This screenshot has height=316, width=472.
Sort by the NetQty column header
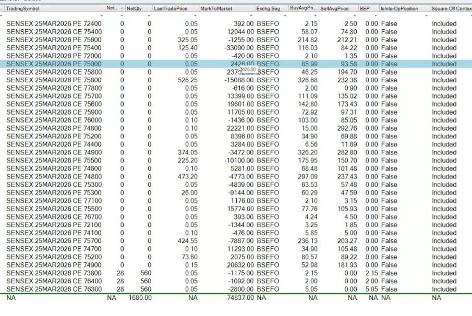pyautogui.click(x=138, y=8)
